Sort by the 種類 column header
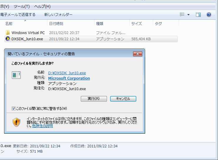 pyautogui.click(x=100, y=23)
